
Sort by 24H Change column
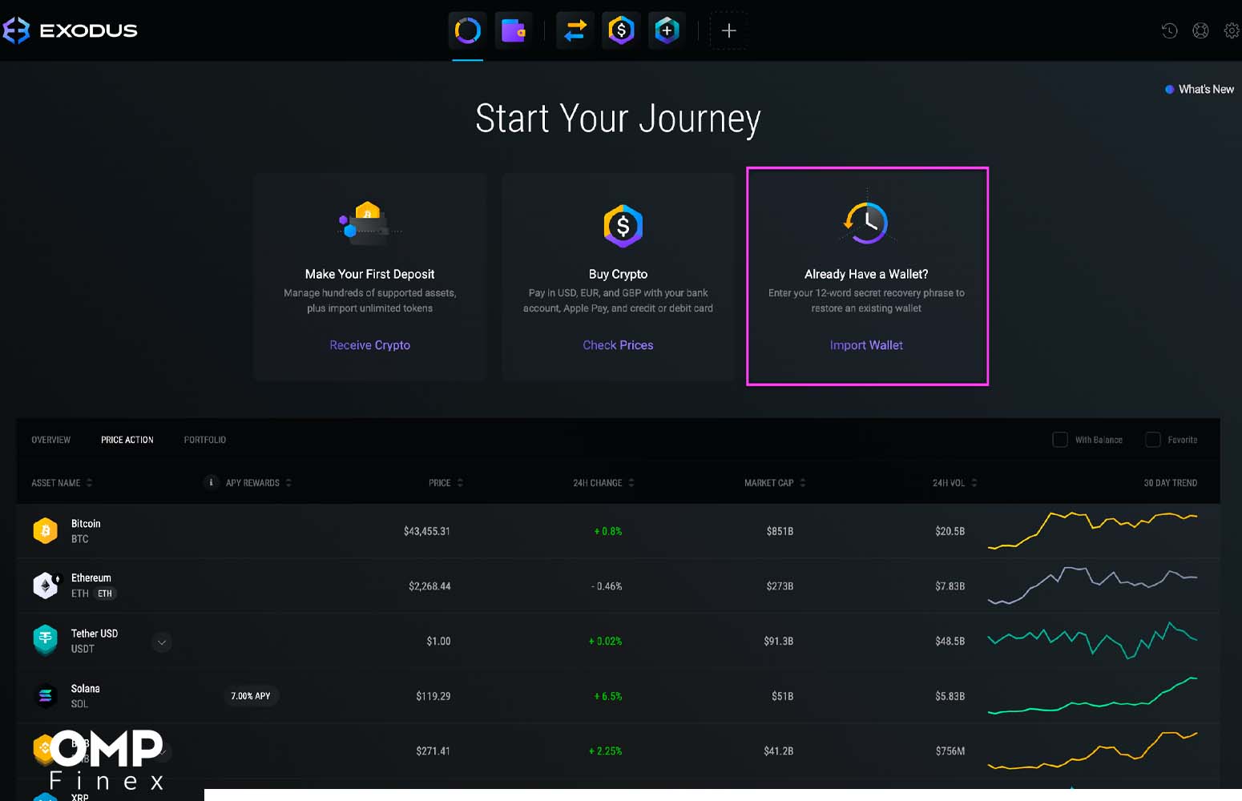[603, 483]
